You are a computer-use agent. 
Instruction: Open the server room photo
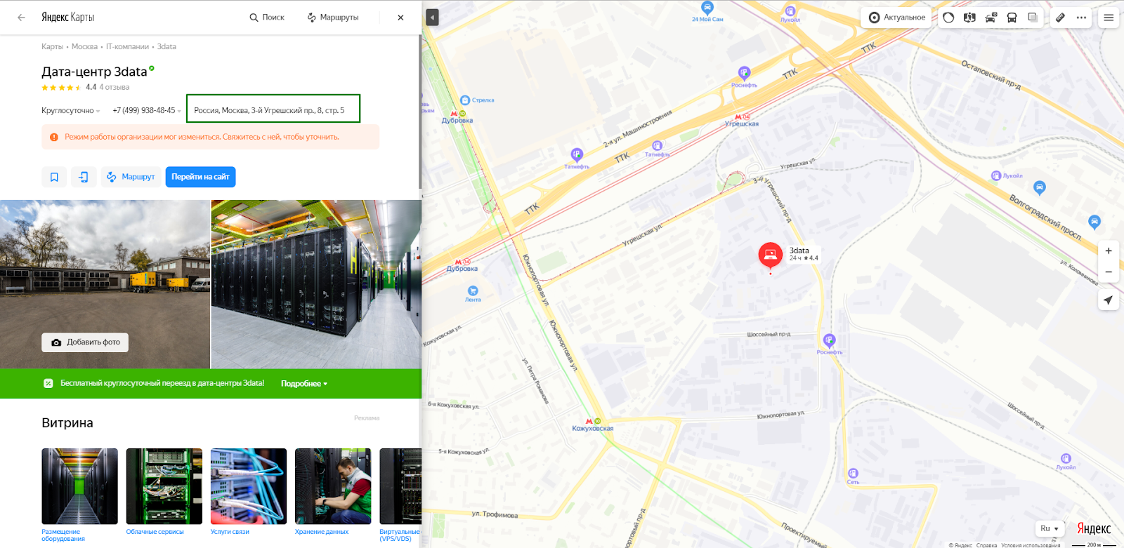(x=316, y=284)
